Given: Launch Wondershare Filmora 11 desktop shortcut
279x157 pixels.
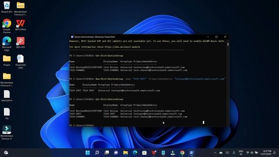Looking at the screenshot, I should (7, 133).
